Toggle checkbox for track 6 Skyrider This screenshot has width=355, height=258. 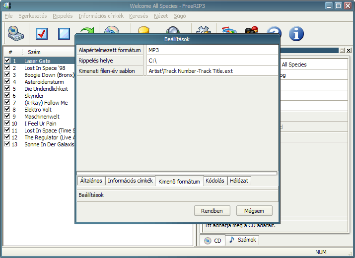click(x=7, y=95)
